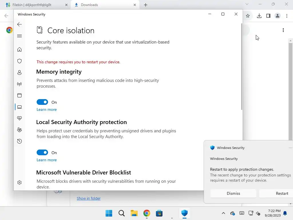Bookmark this page with the star icon
This screenshot has width=293, height=220.
pos(248,16)
